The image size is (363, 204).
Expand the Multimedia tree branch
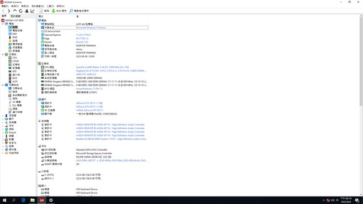3,122
